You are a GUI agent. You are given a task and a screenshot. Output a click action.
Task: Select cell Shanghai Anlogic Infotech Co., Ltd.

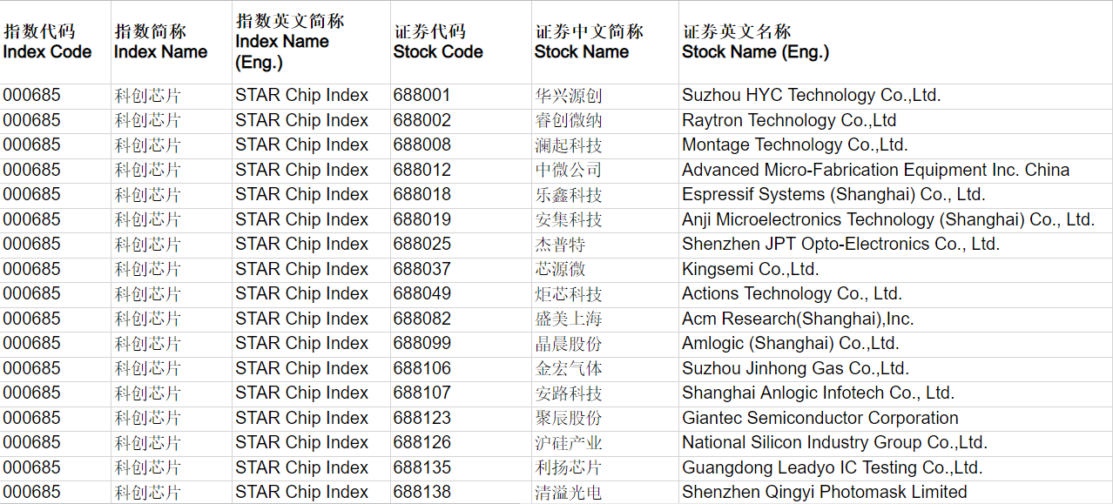[x=896, y=393]
